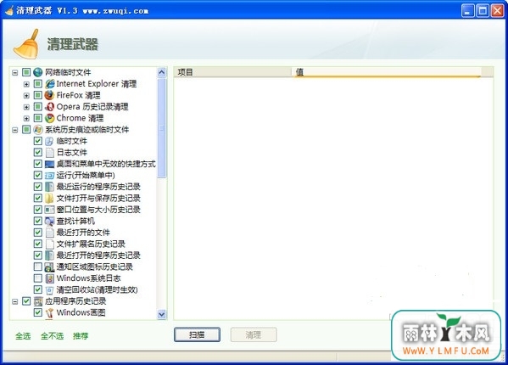Viewport: 508px width, 365px height.
Task: Click the search icon beside 查找计算机
Action: (x=49, y=221)
